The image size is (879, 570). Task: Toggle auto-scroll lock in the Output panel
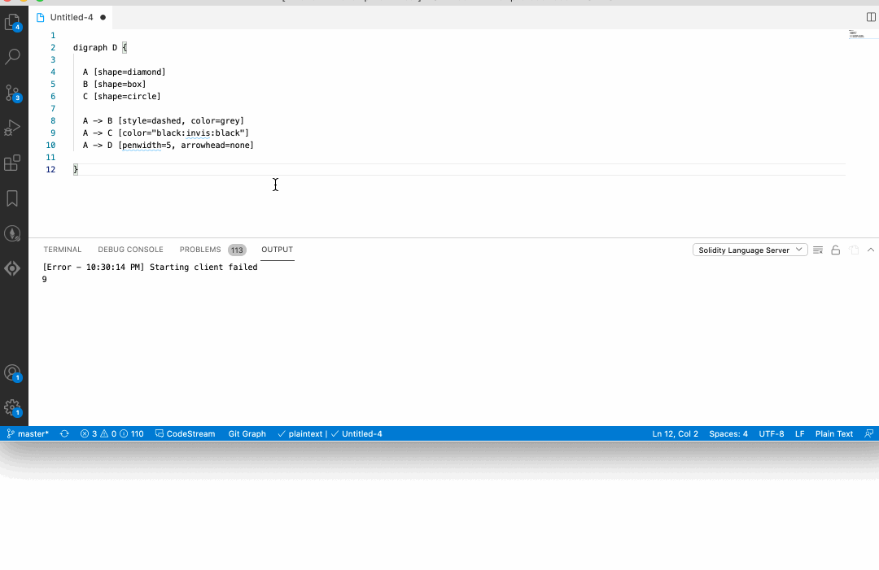point(835,250)
